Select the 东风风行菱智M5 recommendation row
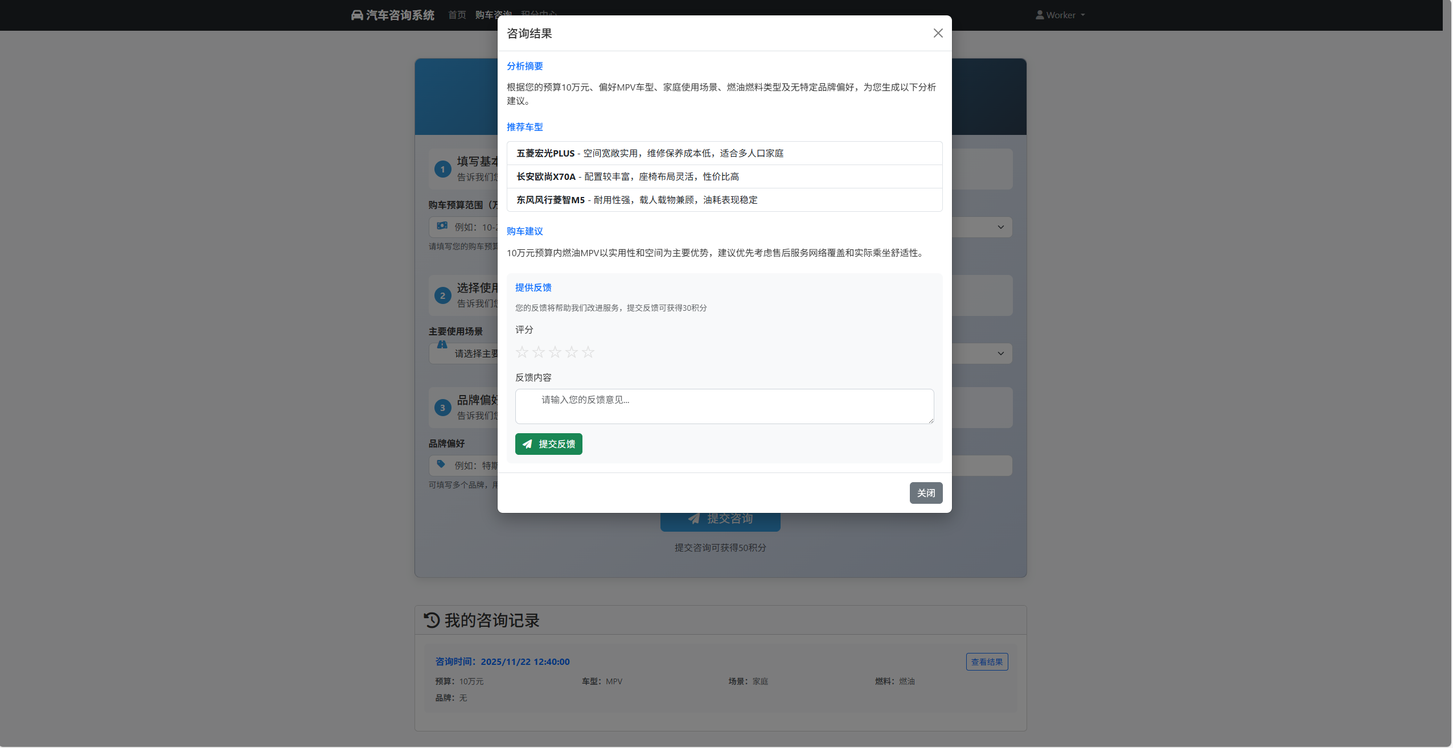 (724, 200)
